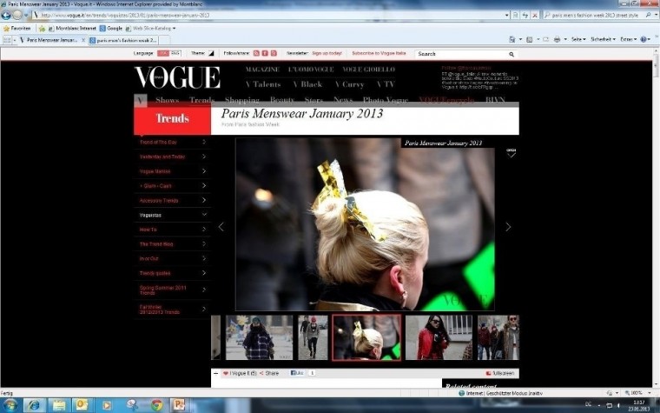The width and height of the screenshot is (660, 413).
Task: Open the Montblanc Intranet favorite
Action: click(x=72, y=28)
